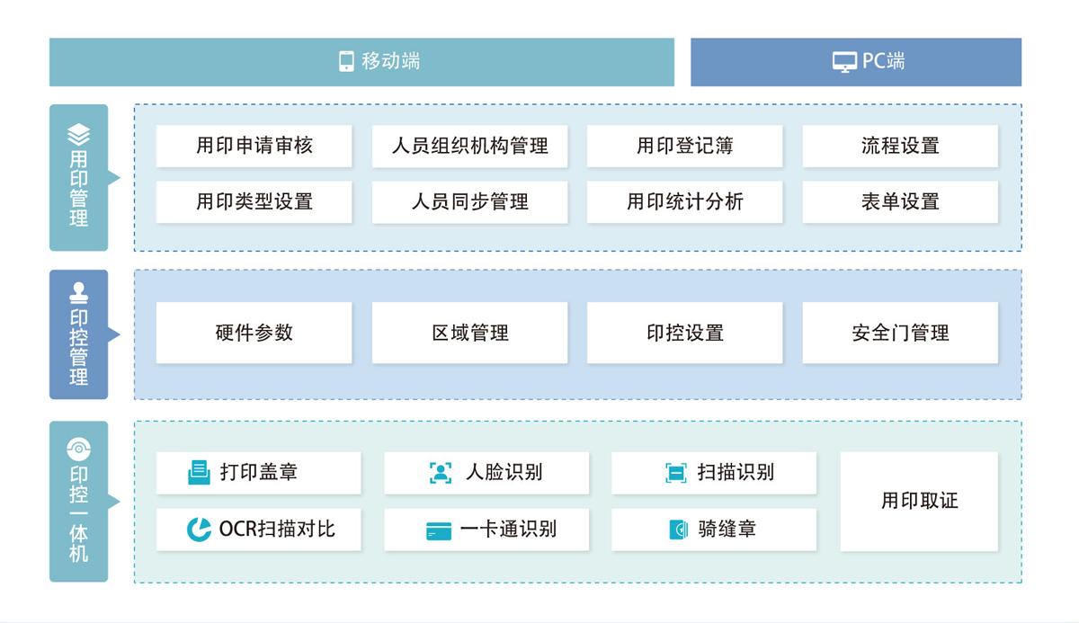Image resolution: width=1079 pixels, height=623 pixels.
Task: Click the seal icon for 骑缝章
Action: click(x=678, y=530)
